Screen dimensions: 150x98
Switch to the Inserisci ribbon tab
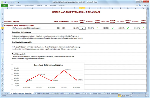pyautogui.click(x=19, y=6)
